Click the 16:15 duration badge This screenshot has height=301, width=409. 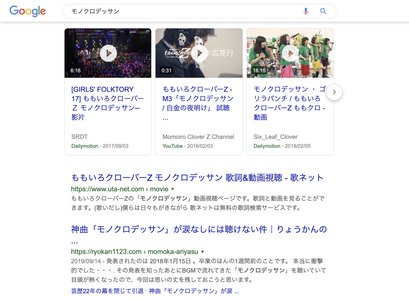tap(259, 71)
